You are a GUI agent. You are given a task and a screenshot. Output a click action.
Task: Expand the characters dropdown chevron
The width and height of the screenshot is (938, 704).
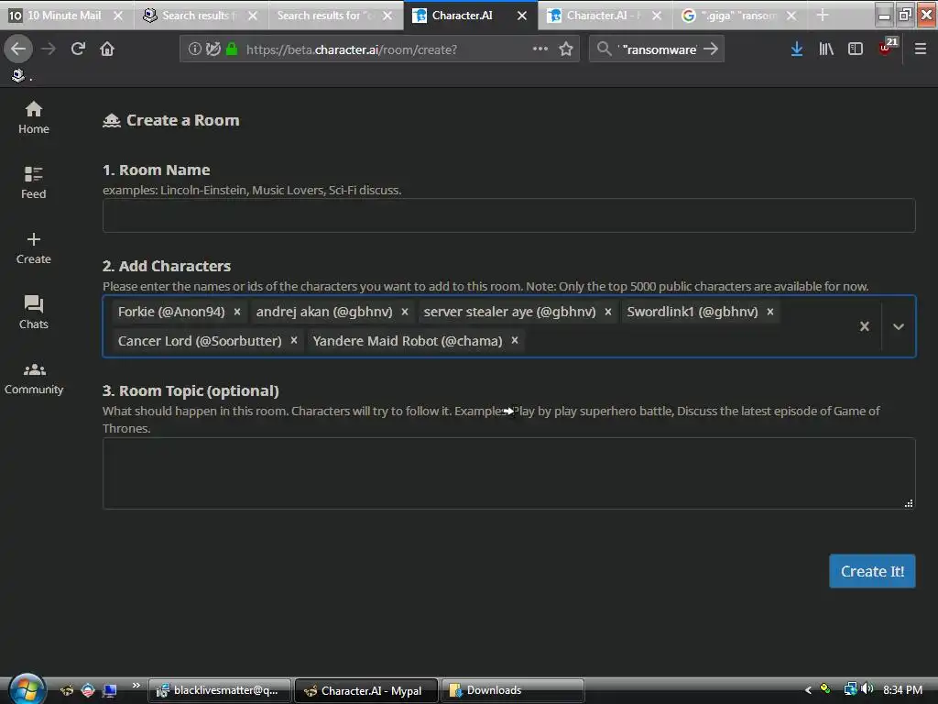point(898,326)
